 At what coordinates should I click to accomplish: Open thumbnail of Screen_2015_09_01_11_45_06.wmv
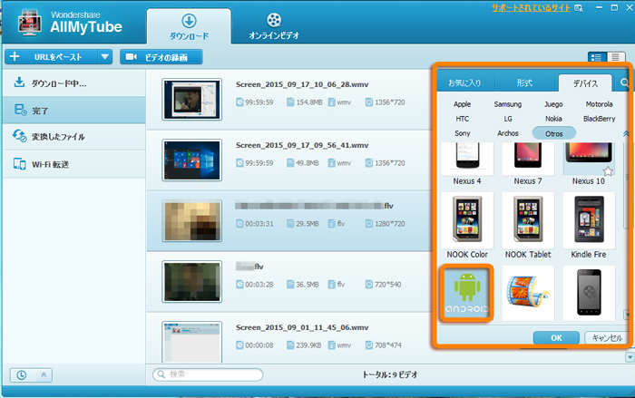coord(192,342)
